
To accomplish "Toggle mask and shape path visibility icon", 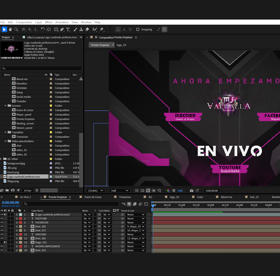I will point(148,191).
